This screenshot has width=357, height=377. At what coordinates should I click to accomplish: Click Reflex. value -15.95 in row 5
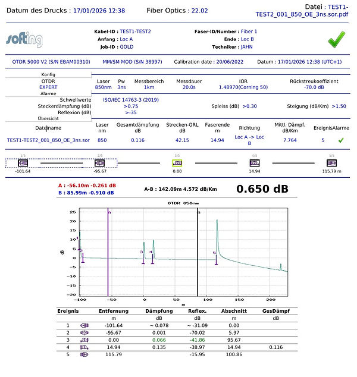pos(198,354)
